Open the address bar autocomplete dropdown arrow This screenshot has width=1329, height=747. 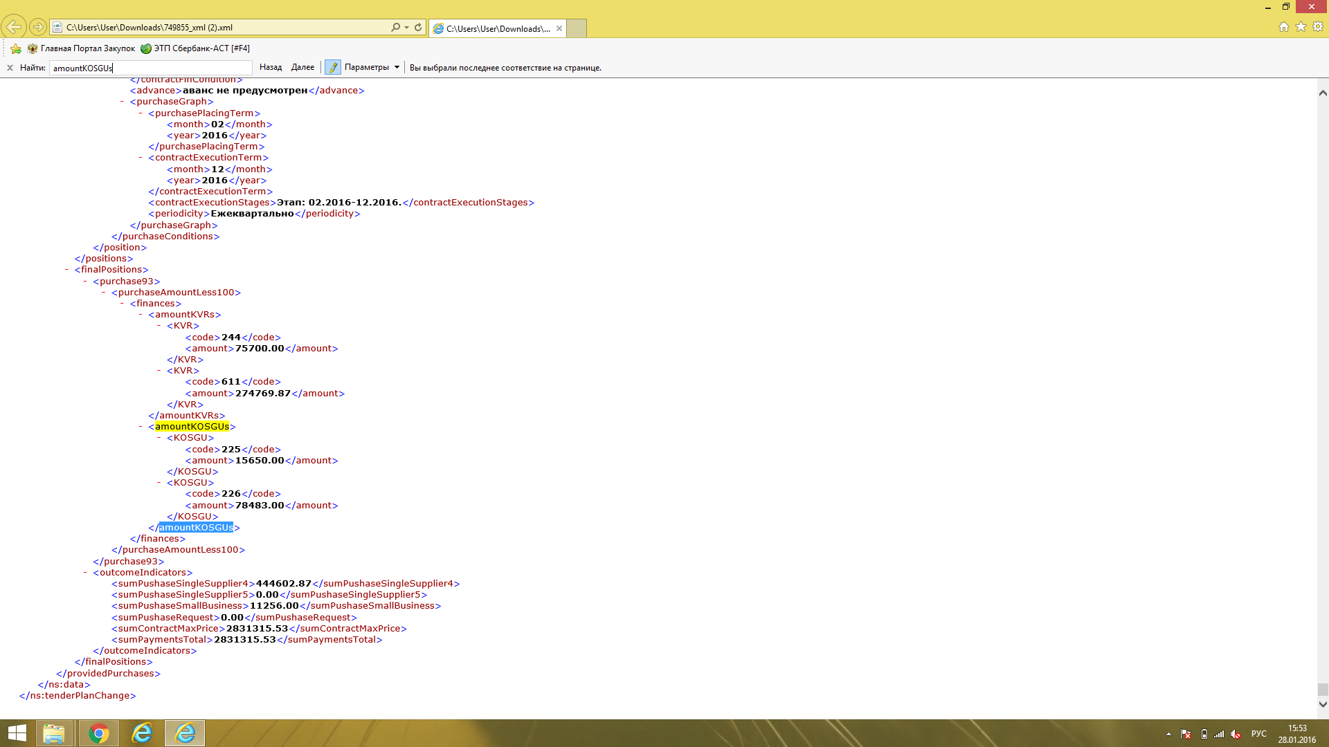(406, 27)
